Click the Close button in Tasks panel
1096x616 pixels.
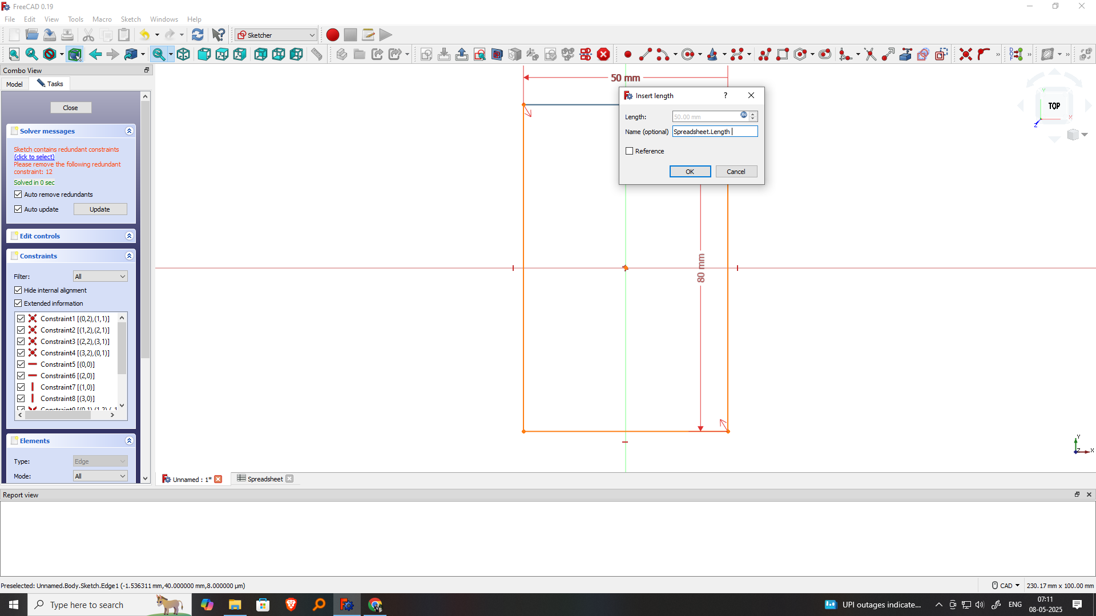(71, 108)
